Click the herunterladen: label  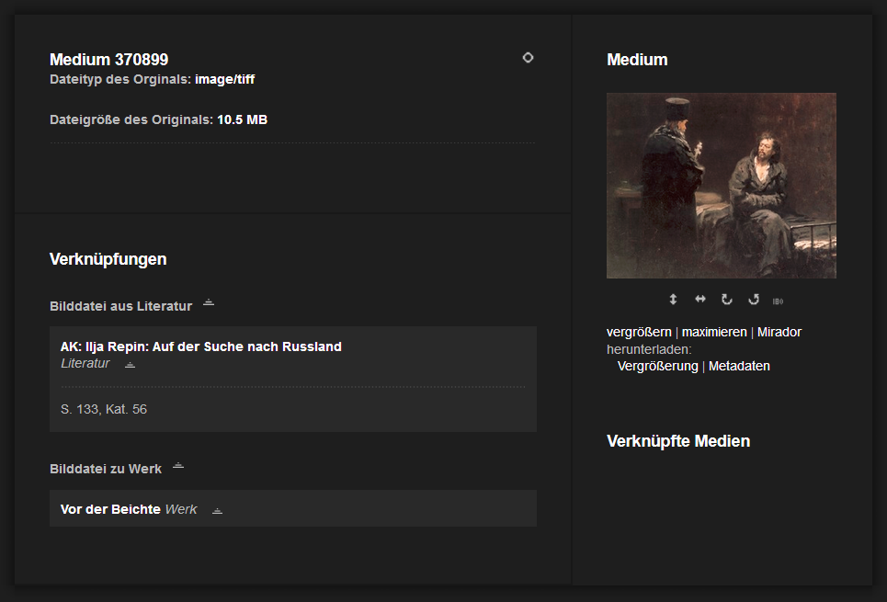649,349
